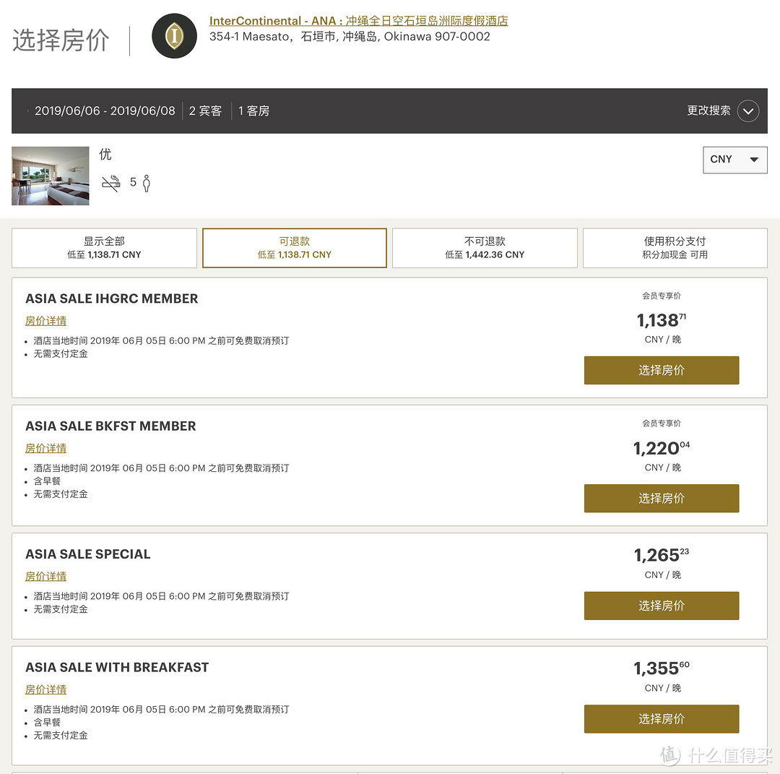Open the hotel name link in the header

click(359, 21)
